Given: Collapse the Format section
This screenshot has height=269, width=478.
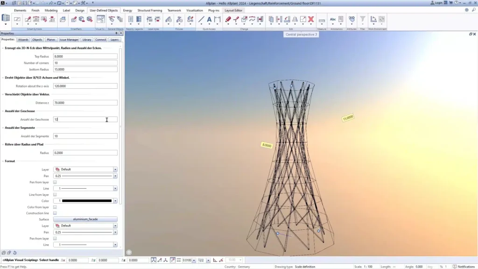Looking at the screenshot, I should [x=3, y=161].
